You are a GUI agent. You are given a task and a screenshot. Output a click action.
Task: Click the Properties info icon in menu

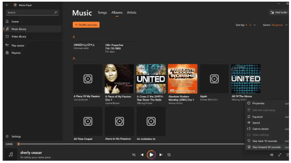(249, 103)
